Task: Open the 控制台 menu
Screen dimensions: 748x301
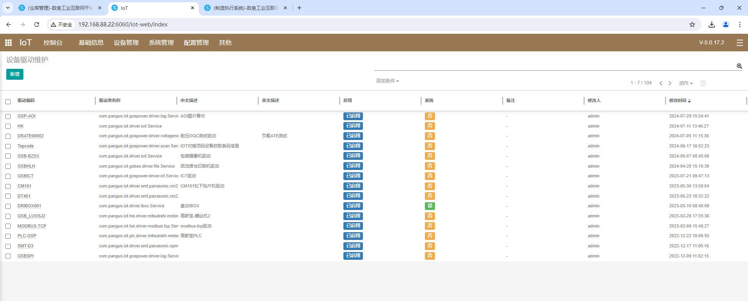Action: (53, 42)
